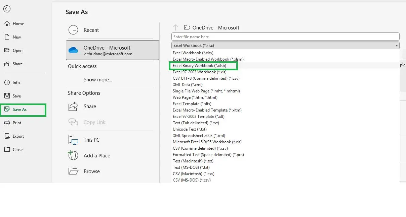The width and height of the screenshot is (406, 217).
Task: Click the Enter file name here field
Action: tap(285, 37)
